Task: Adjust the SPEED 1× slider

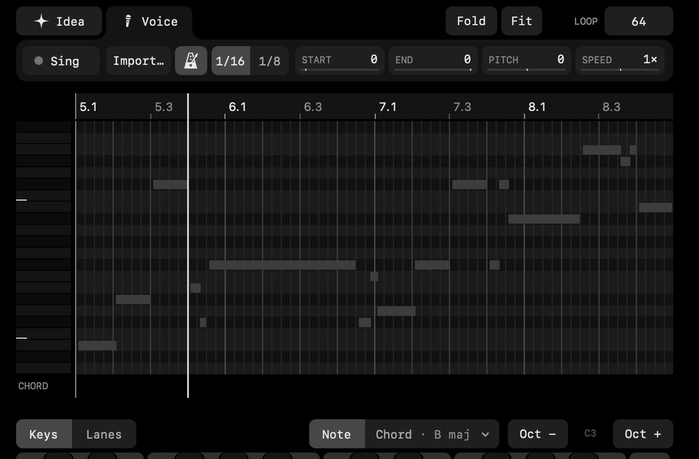Action: tap(620, 61)
